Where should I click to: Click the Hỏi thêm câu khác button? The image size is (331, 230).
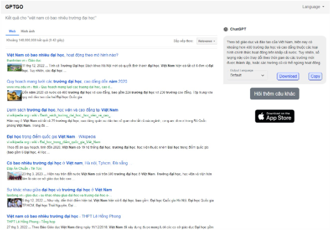275,94
